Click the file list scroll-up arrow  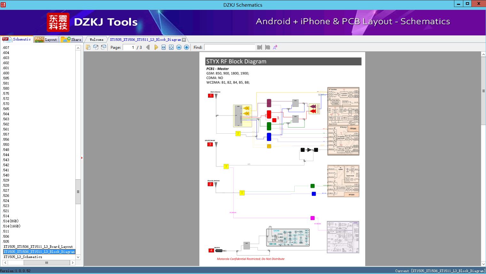point(78,48)
